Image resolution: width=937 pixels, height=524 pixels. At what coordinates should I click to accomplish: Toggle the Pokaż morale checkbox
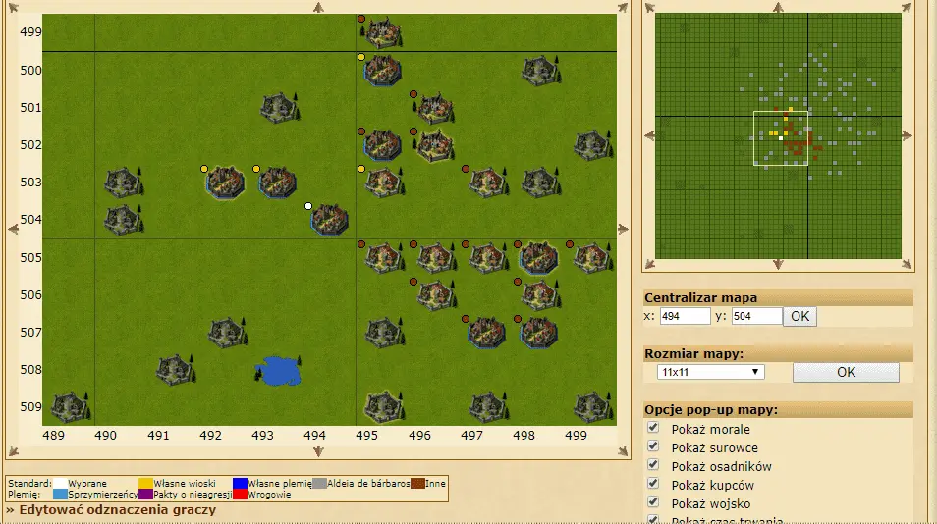[x=653, y=428]
